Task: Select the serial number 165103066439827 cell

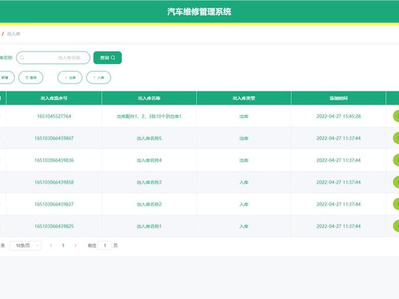Action: pyautogui.click(x=54, y=204)
